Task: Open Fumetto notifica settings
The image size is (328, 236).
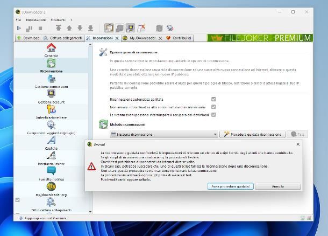Action: point(51,173)
